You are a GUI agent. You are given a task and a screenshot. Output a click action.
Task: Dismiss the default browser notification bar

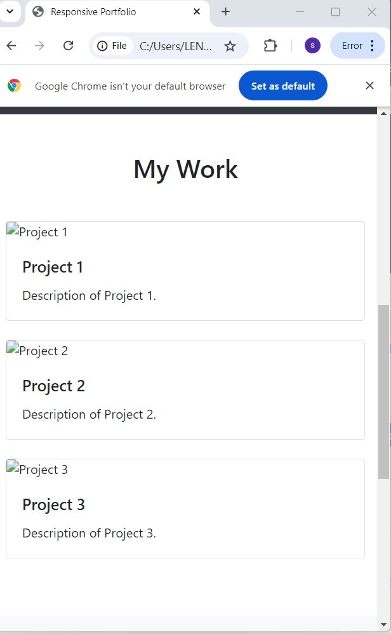coord(369,86)
